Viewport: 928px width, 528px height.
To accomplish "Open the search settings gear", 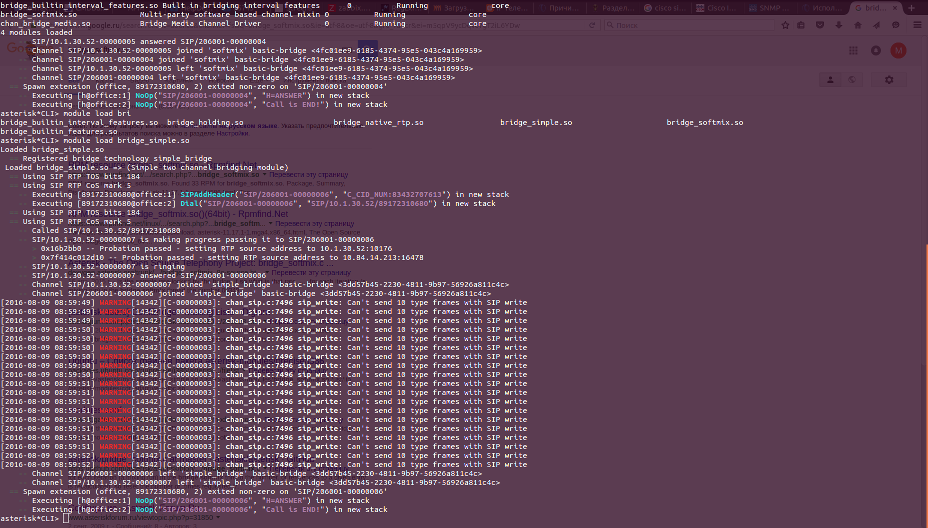I will [889, 79].
